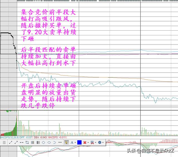The height and width of the screenshot is (157, 178).
Task: Choose the three-line vertical lines tool
Action: (38, 142)
